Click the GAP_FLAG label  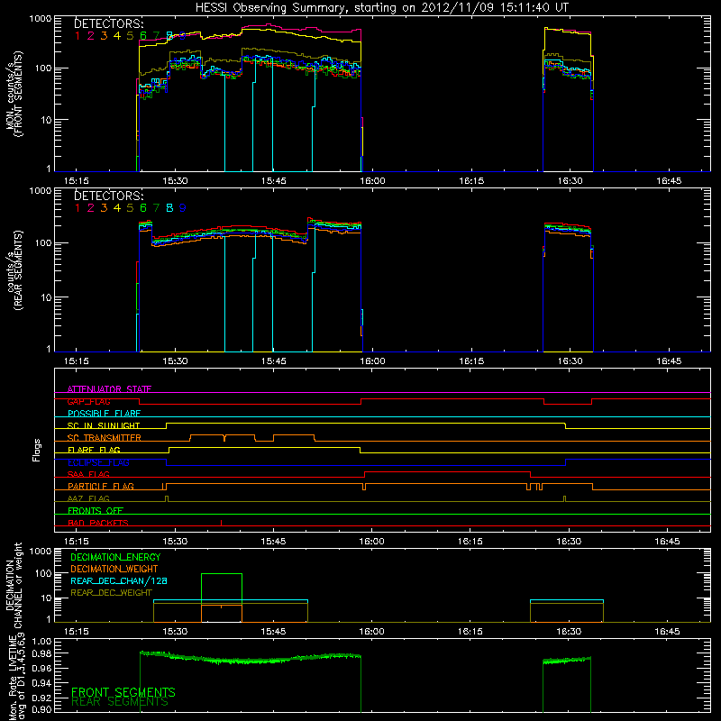pos(88,401)
